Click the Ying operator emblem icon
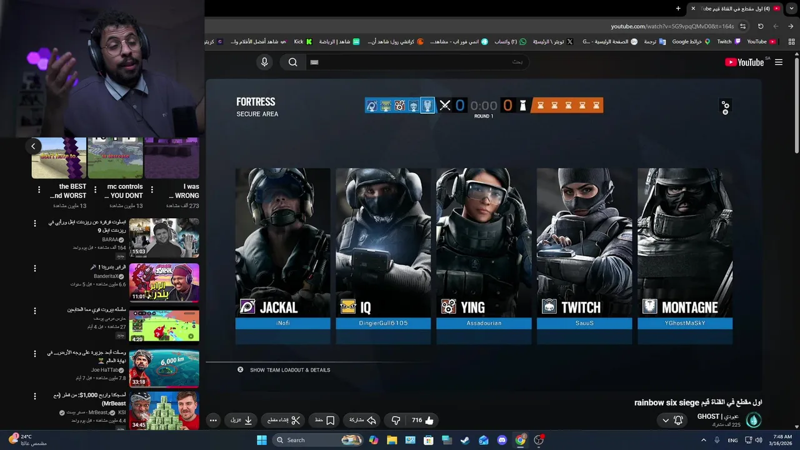Image resolution: width=800 pixels, height=450 pixels. [x=448, y=307]
